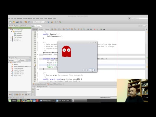Viewport: 156px width, 117px height.
Task: Expand the Libraries node
Action: click(10, 39)
